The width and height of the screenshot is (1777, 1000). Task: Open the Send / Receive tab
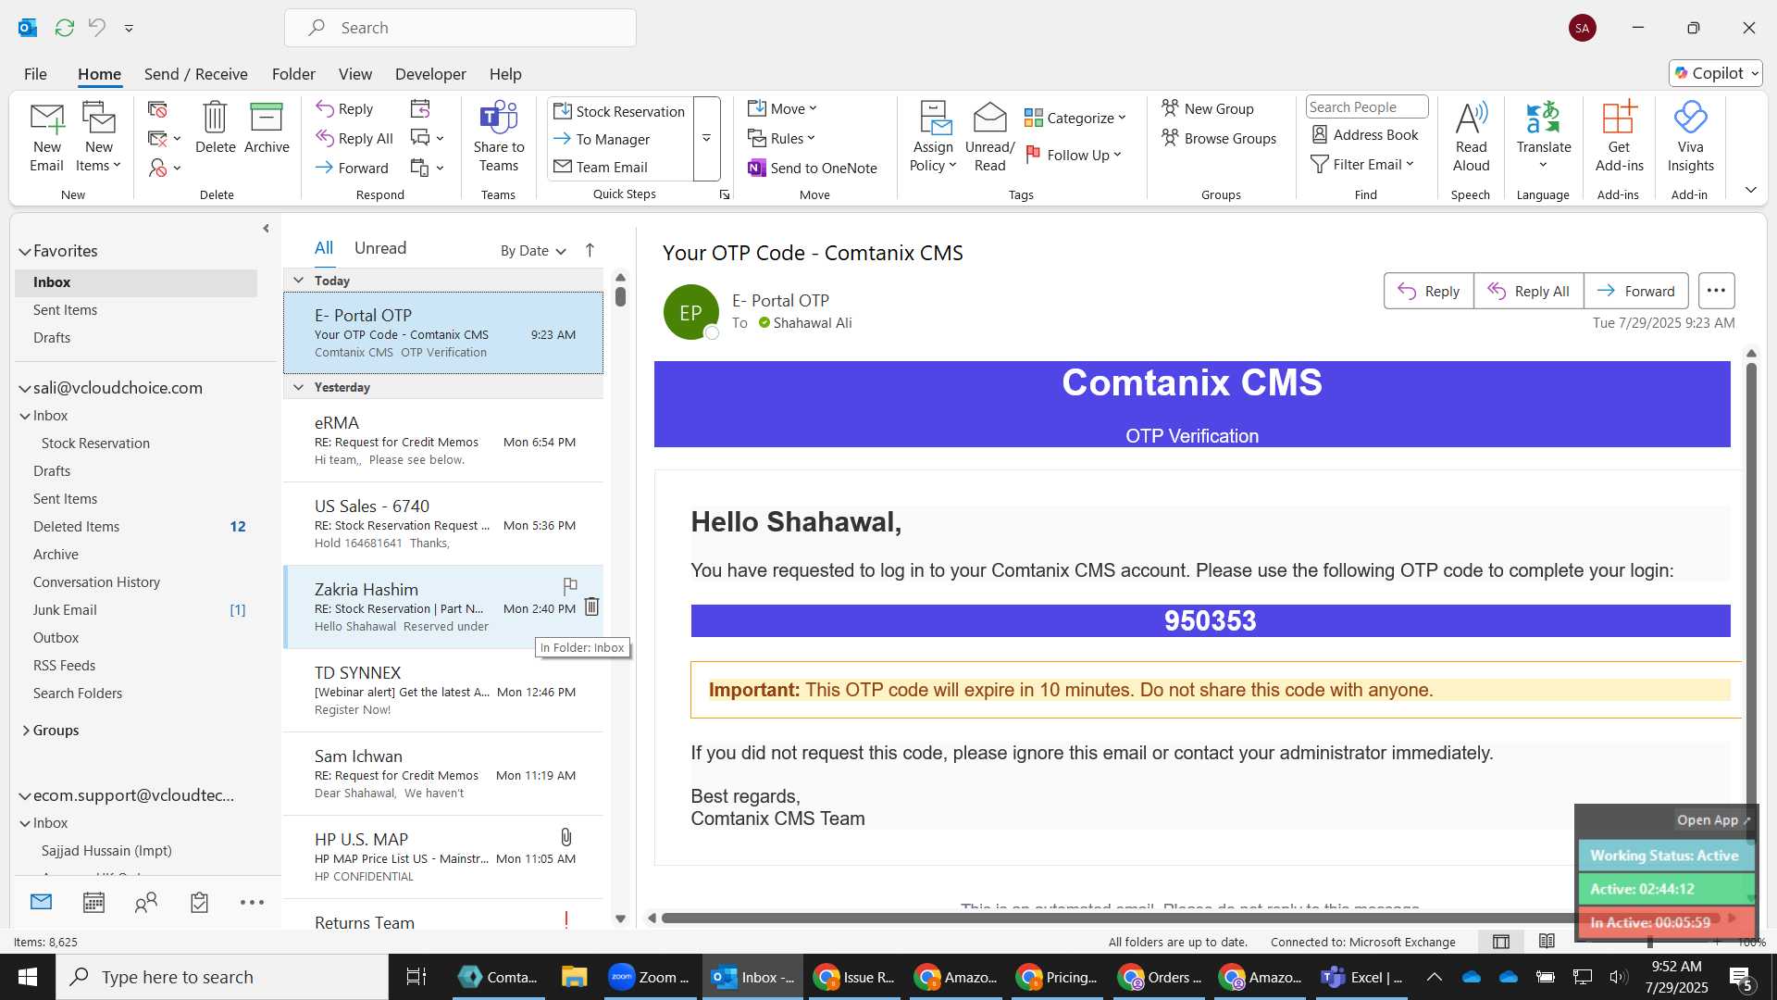coord(195,74)
